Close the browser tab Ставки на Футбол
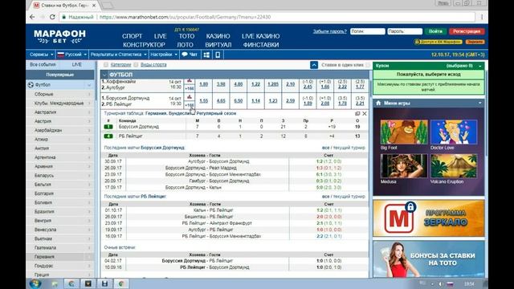 tap(94, 6)
